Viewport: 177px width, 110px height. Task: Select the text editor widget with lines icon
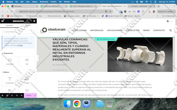pos(10,90)
